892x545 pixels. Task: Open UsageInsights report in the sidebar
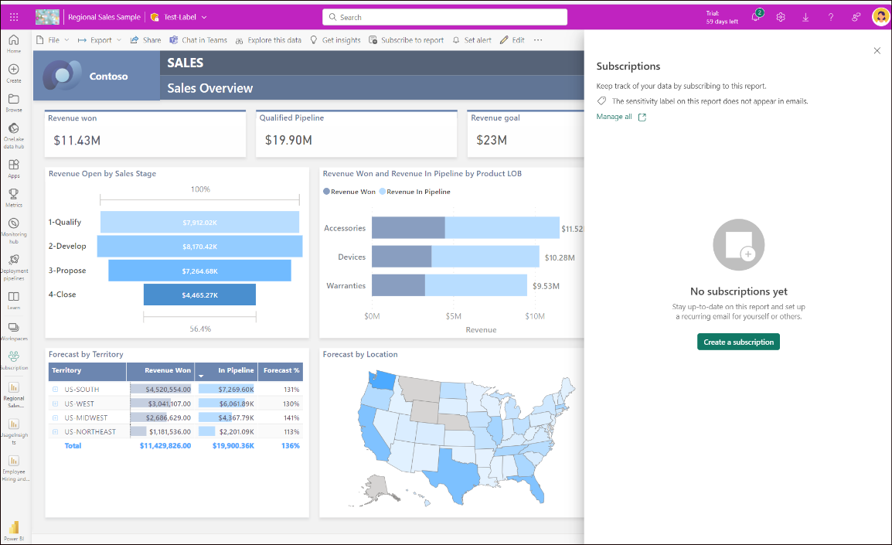click(14, 431)
